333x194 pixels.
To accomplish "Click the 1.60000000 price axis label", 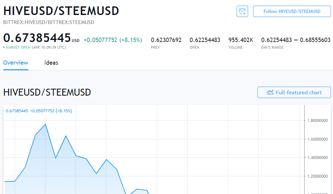I will pyautogui.click(x=318, y=139).
